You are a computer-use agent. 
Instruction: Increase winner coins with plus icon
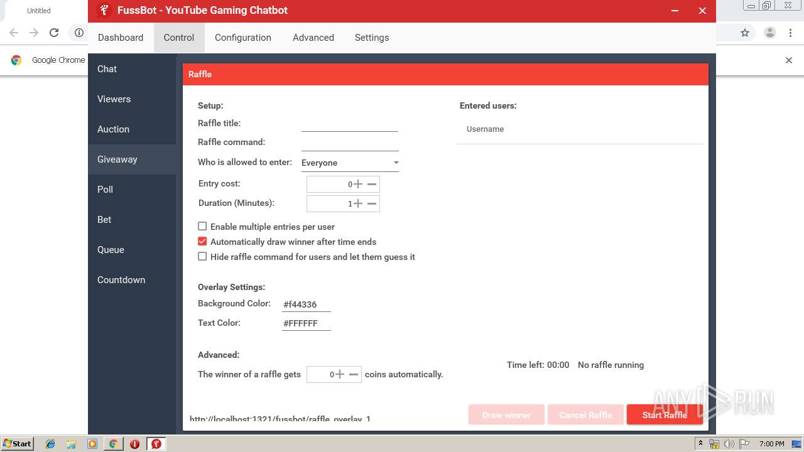click(340, 374)
